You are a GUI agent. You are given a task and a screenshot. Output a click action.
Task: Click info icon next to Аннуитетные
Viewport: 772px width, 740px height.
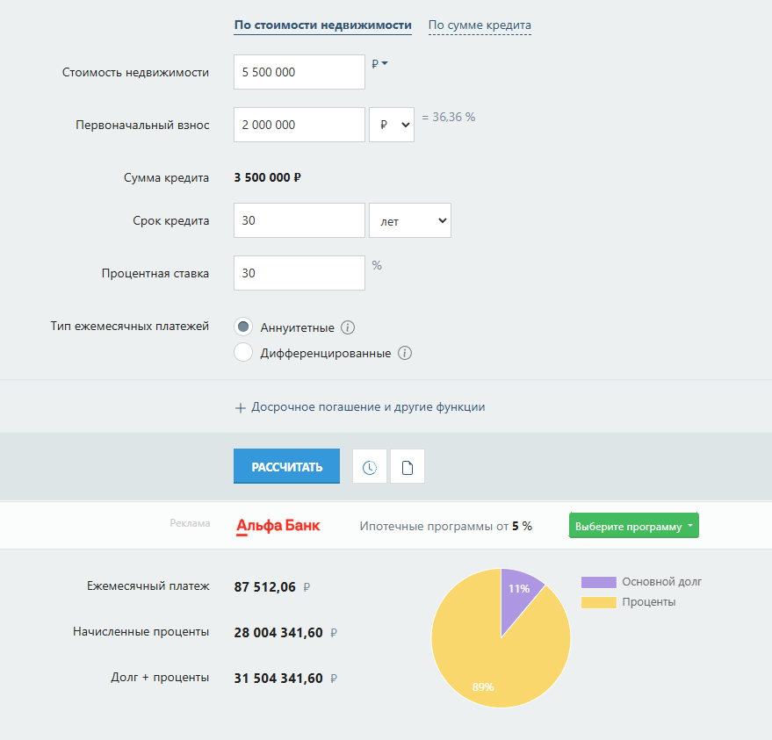[348, 327]
